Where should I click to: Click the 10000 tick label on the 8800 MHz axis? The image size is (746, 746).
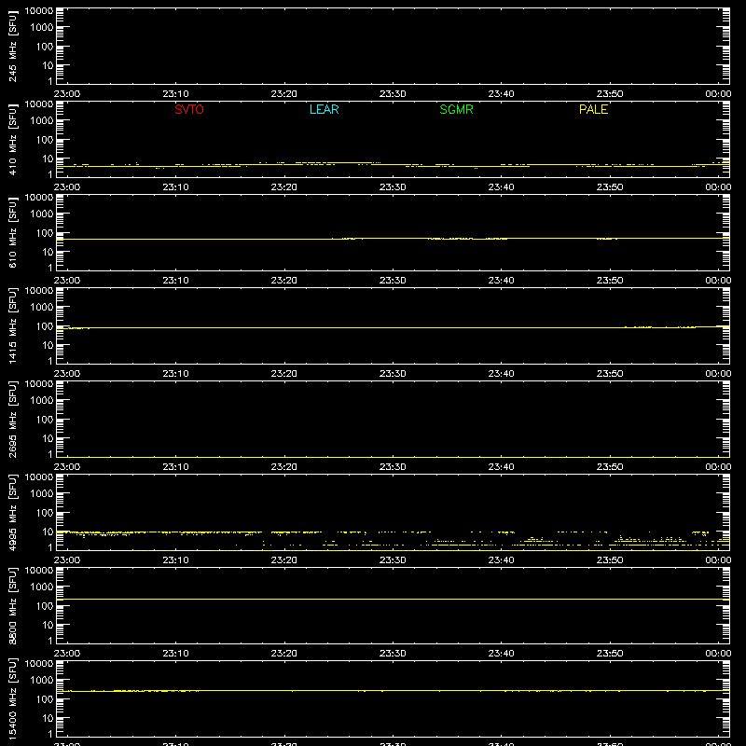39,571
